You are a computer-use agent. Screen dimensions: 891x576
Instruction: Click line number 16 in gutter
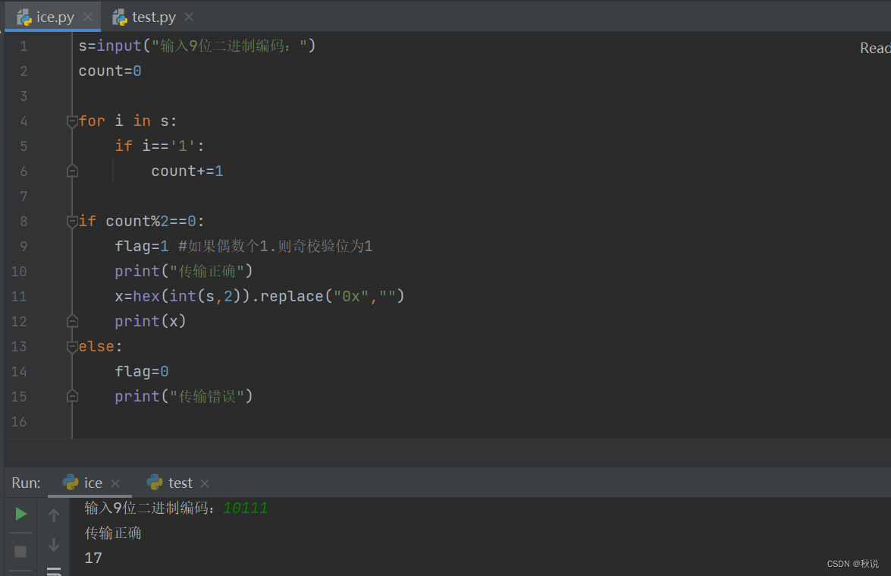(19, 421)
